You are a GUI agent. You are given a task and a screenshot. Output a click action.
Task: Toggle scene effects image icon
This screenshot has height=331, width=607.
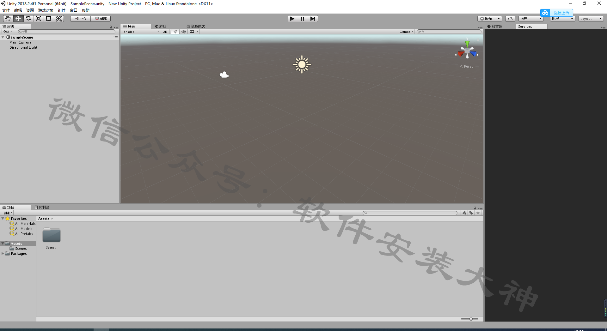pos(192,32)
